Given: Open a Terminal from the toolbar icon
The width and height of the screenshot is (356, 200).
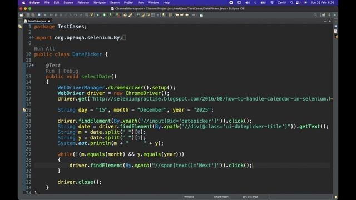Looking at the screenshot, I should click(x=39, y=15).
